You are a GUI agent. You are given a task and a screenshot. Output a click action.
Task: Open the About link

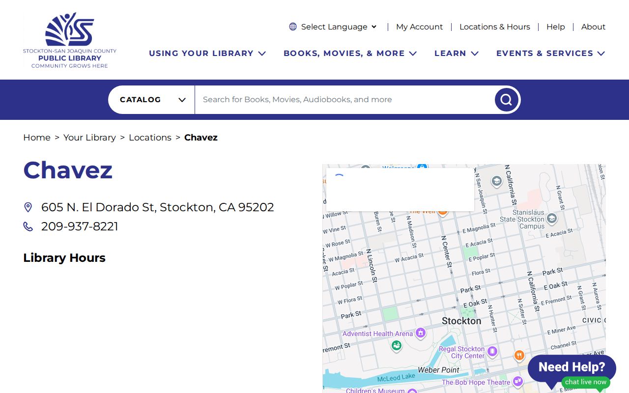(x=593, y=27)
